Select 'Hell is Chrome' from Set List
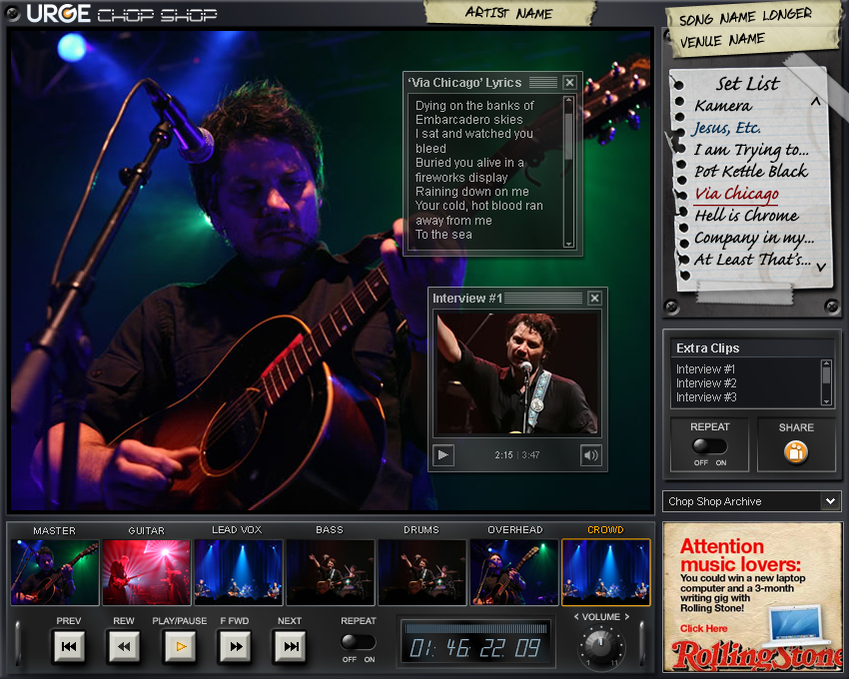Viewport: 849px width, 679px height. (746, 216)
